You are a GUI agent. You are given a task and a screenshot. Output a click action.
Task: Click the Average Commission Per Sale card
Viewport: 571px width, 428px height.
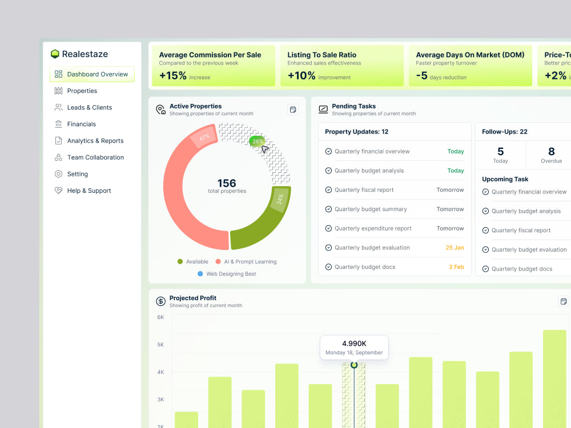coord(214,66)
